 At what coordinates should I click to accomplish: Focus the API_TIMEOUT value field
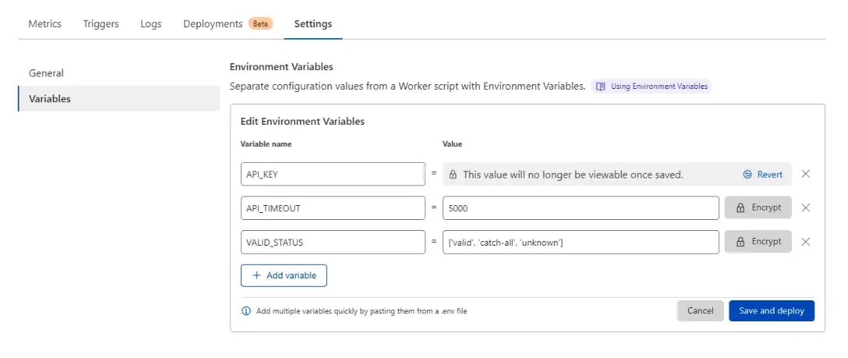(580, 207)
